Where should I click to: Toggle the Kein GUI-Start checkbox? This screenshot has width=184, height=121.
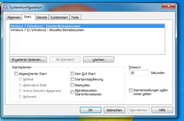click(72, 74)
